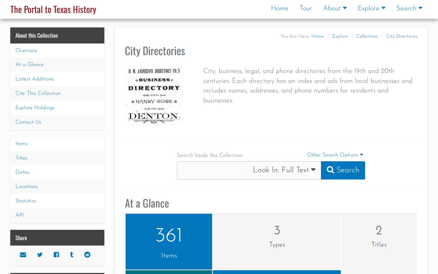Image resolution: width=438 pixels, height=274 pixels.
Task: View Latest Additions
Action: pos(57,79)
